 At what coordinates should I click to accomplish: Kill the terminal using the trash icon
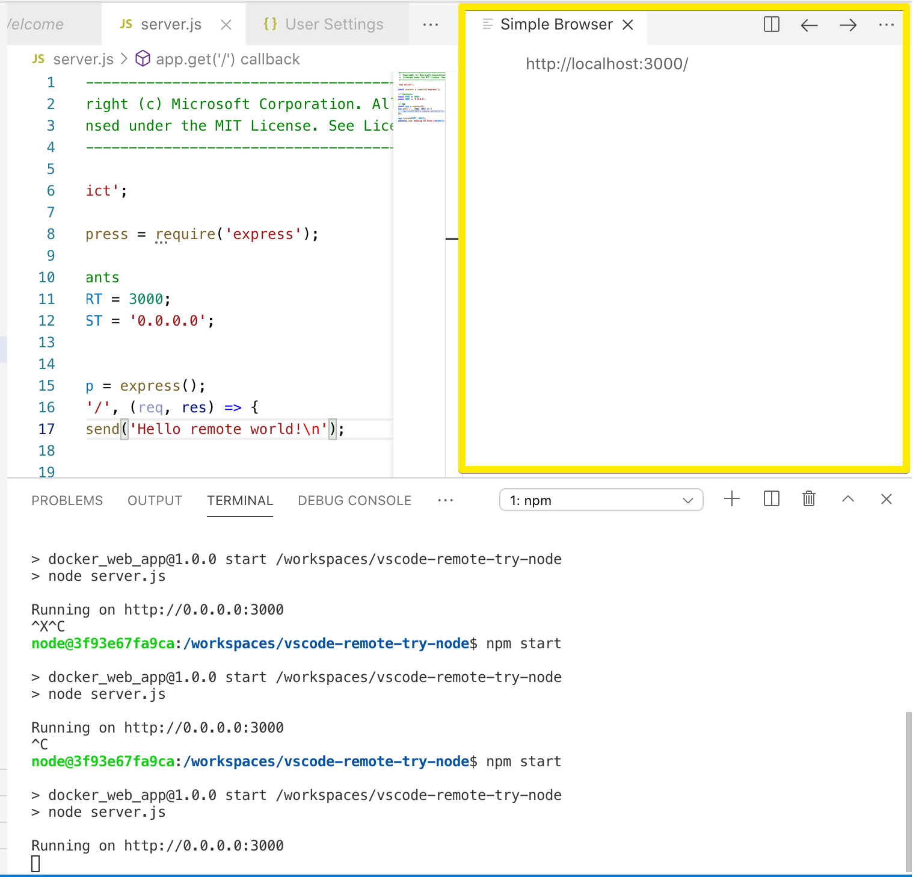[x=808, y=499]
